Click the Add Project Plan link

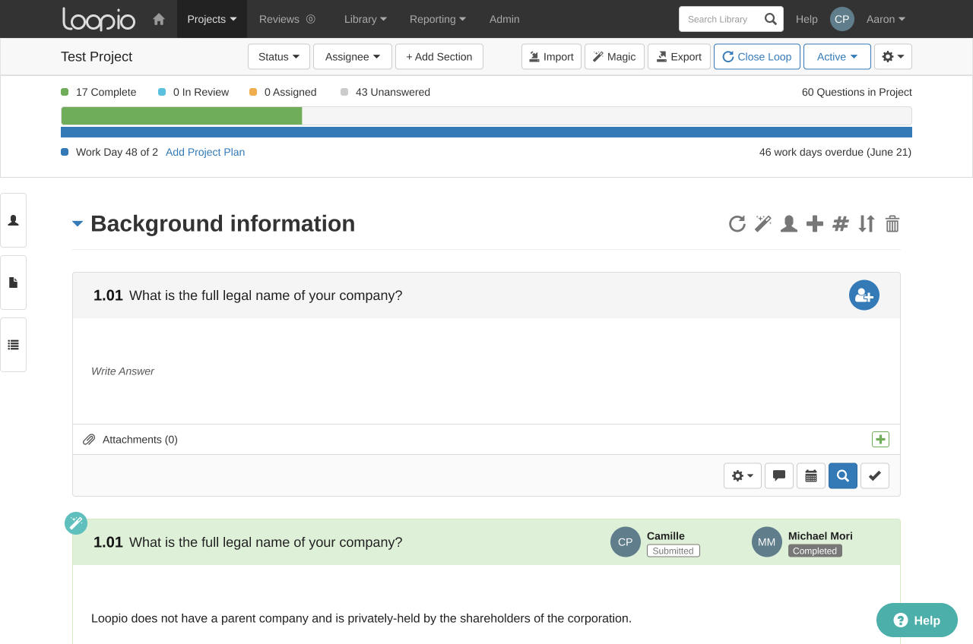click(x=205, y=152)
